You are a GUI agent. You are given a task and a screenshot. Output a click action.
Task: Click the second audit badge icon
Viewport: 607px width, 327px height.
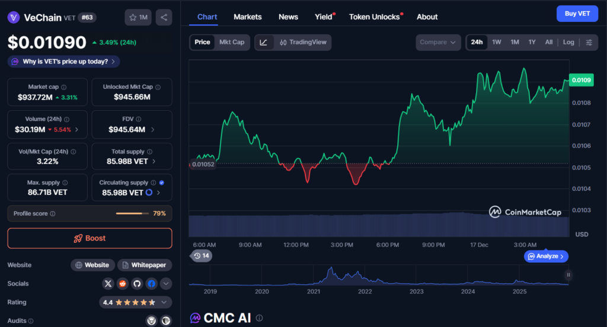click(166, 320)
